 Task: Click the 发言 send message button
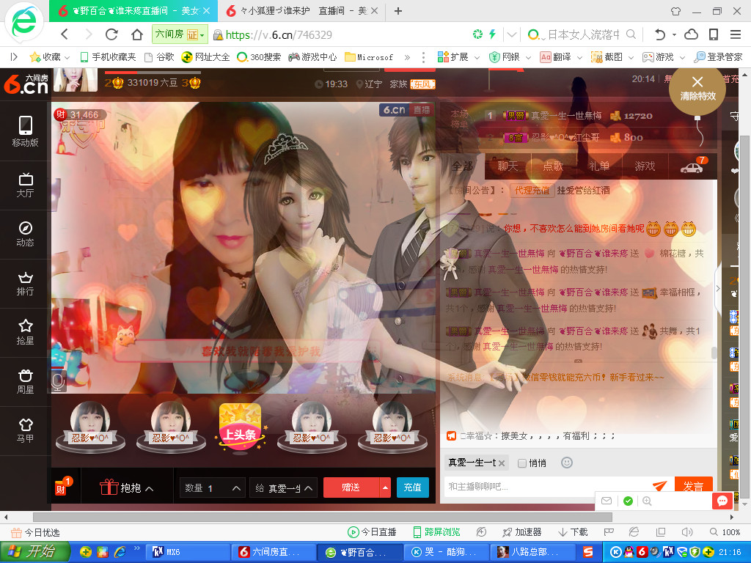tap(693, 485)
